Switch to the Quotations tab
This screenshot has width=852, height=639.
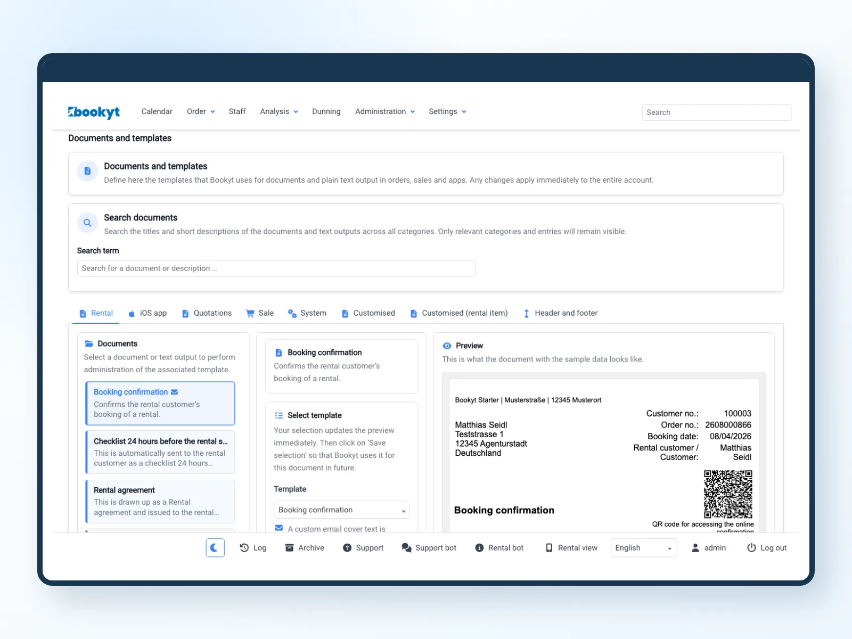click(207, 313)
